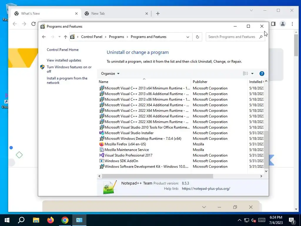Open Chrome side panel icon
This screenshot has height=226, width=301.
[273, 24]
